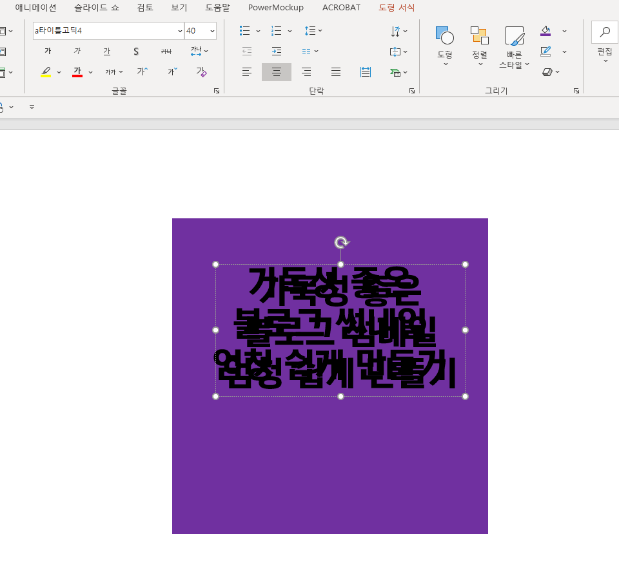Viewport: 619px width, 588px height.
Task: Align text left
Action: pos(247,71)
